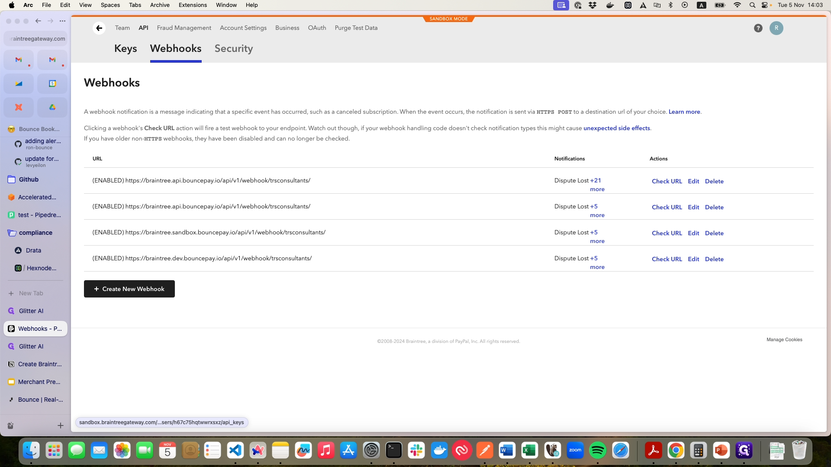831x467 pixels.
Task: Open Account Settings nav item
Action: point(243,28)
